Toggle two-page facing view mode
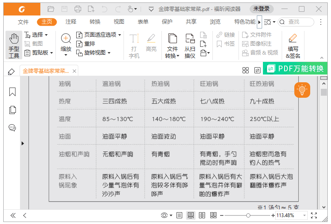 point(202,215)
